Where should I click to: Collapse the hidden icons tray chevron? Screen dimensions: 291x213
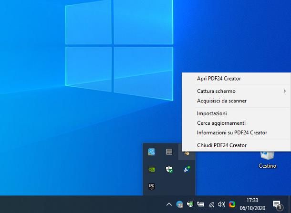click(x=169, y=204)
